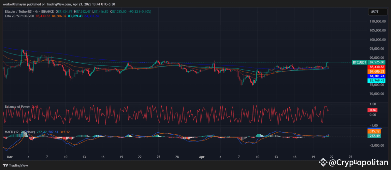Click the green 87,525.00 current price tag
The height and width of the screenshot is (170, 391).
coord(376,62)
